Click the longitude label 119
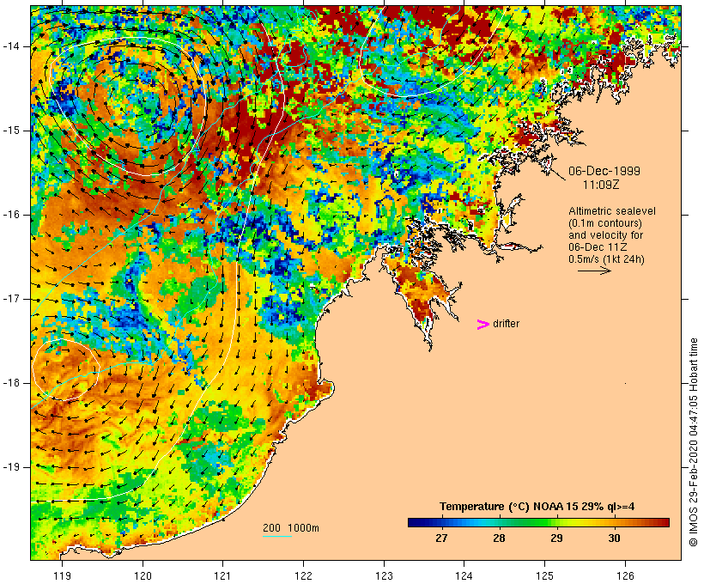Viewport: 704px width, 584px height. pyautogui.click(x=62, y=575)
